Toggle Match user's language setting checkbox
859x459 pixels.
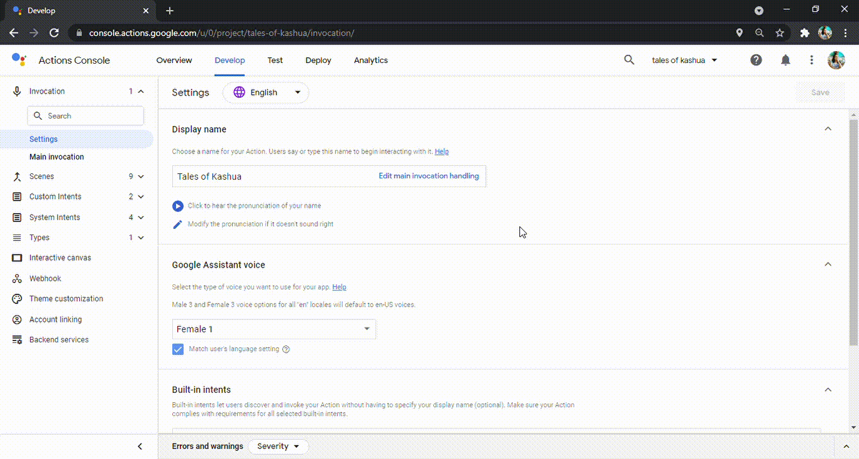point(178,349)
